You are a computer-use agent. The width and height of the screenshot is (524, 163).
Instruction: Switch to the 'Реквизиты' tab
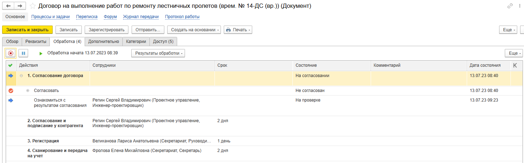[x=36, y=42]
